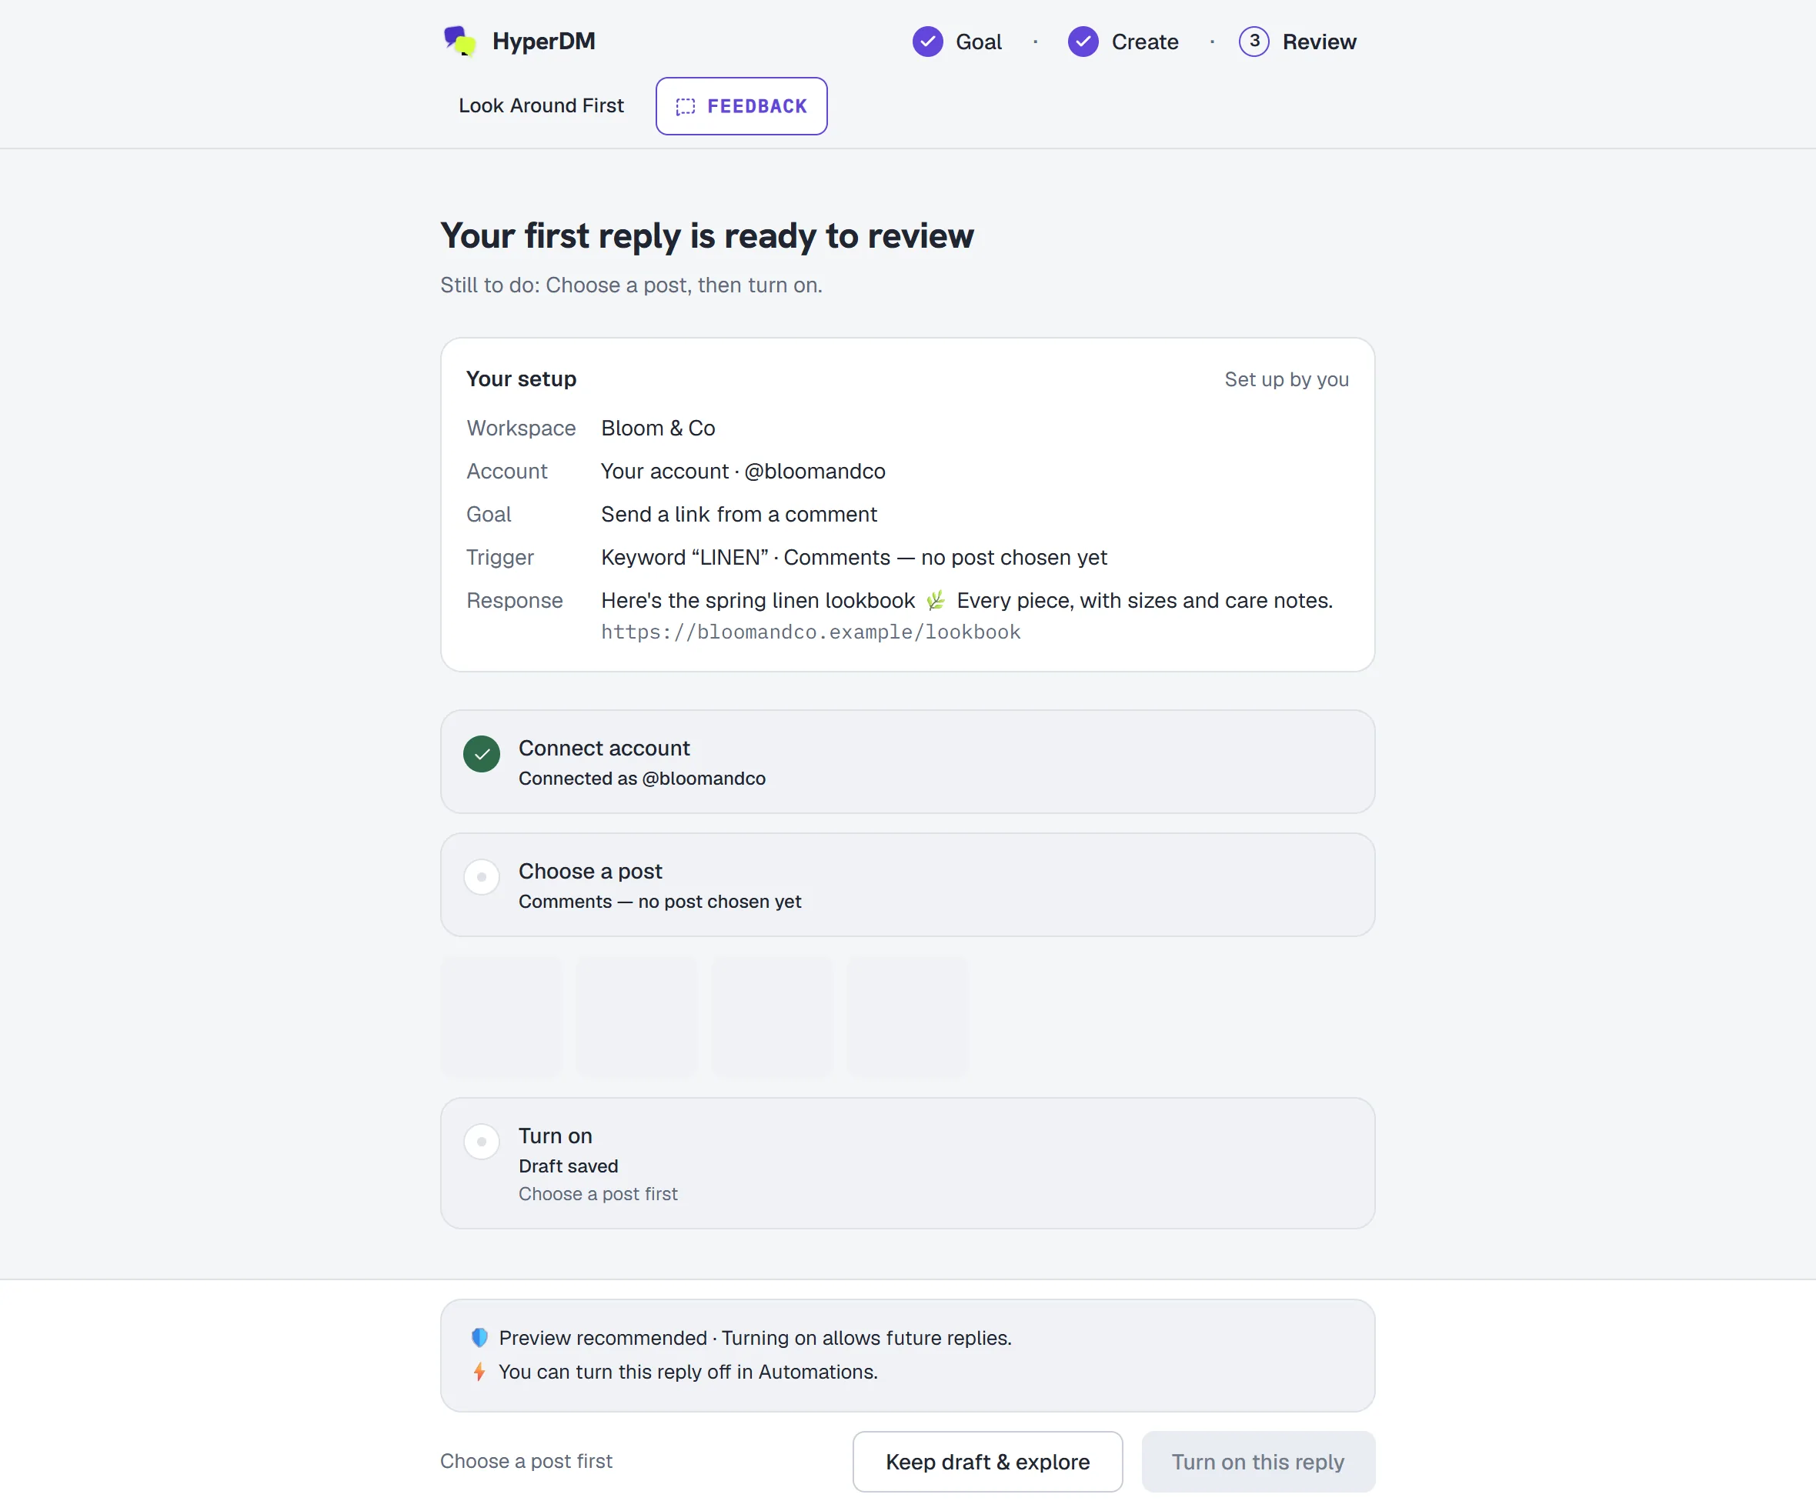This screenshot has height=1511, width=1816.
Task: Select the second post thumbnail placeholder
Action: click(x=637, y=1016)
